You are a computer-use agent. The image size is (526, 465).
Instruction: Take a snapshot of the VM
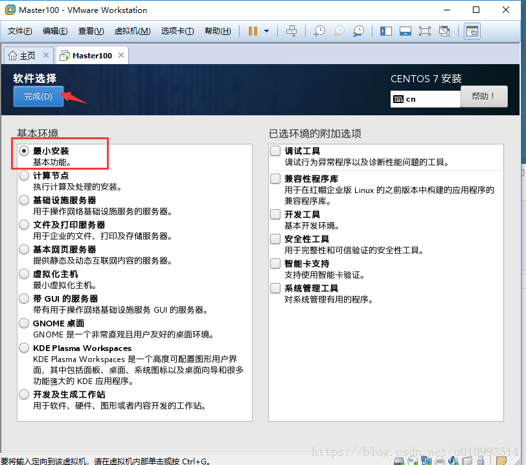pyautogui.click(x=319, y=31)
